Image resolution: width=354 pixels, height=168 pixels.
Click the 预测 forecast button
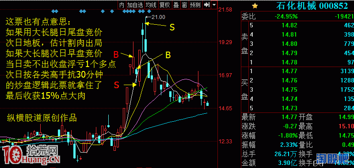click(x=195, y=5)
